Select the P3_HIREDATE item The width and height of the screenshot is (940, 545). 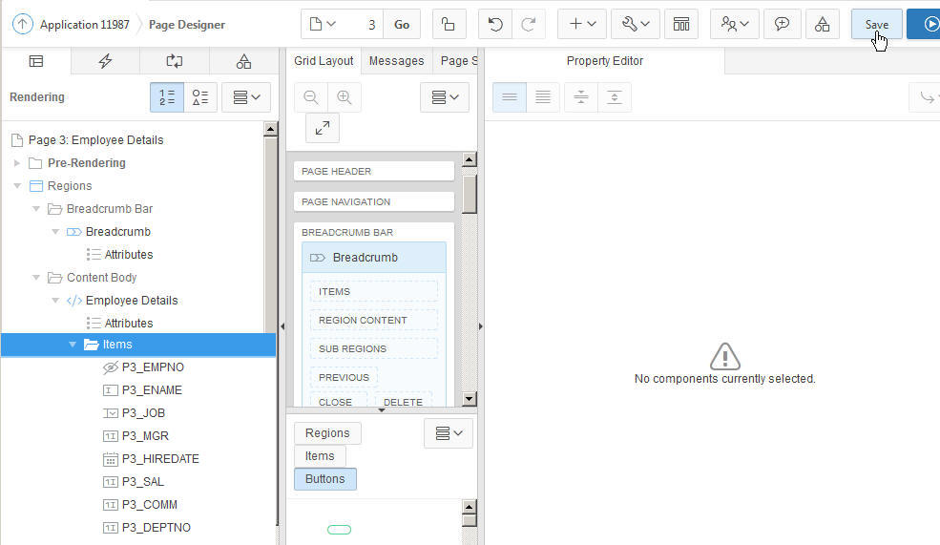(x=160, y=459)
